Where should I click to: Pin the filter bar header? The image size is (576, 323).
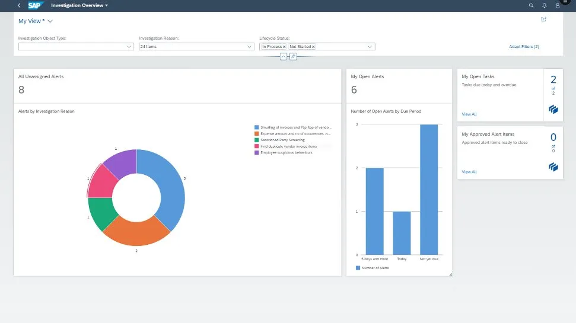tap(293, 56)
